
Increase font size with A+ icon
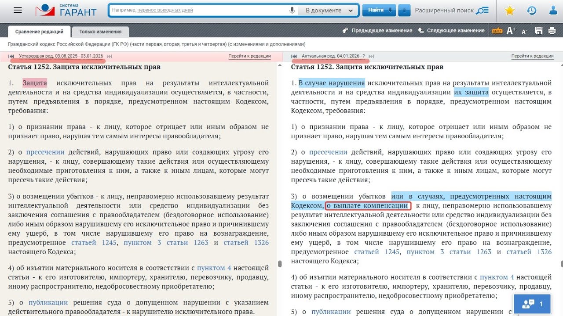pyautogui.click(x=511, y=30)
